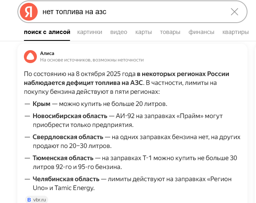Click 'Tamic Energy' text in answer

tap(74, 188)
